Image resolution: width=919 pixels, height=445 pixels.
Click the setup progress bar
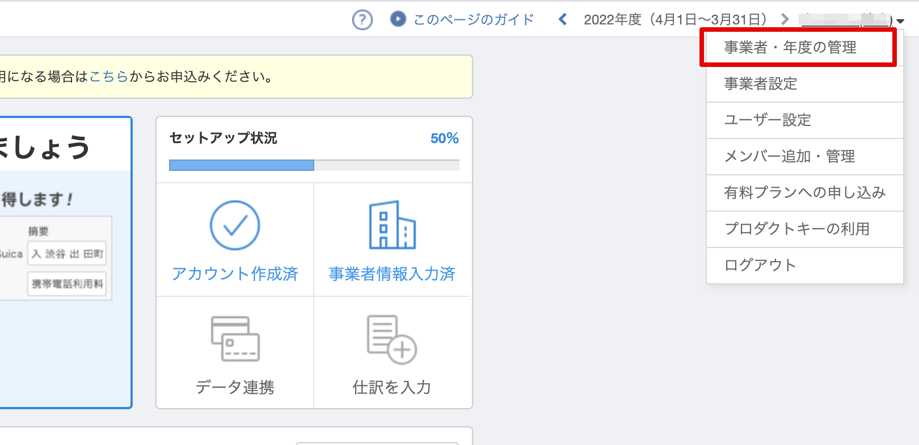[314, 165]
